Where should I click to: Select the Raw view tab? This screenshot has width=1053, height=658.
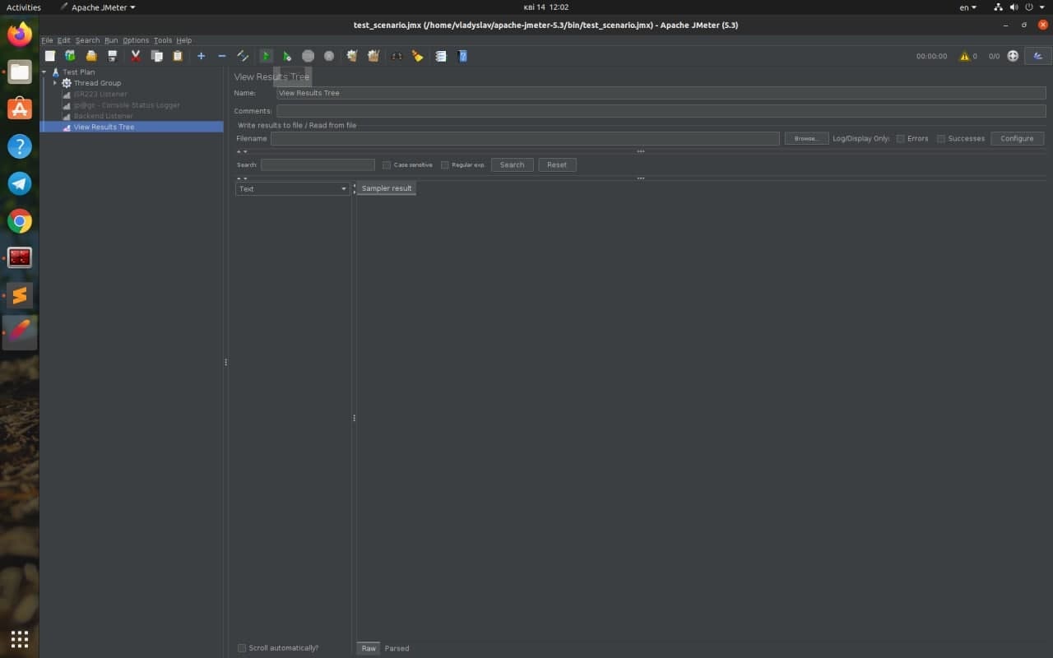369,648
